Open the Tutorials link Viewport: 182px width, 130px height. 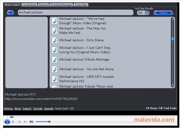[37, 108]
